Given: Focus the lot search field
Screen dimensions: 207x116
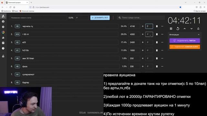Looking at the screenshot, I should point(141,18).
